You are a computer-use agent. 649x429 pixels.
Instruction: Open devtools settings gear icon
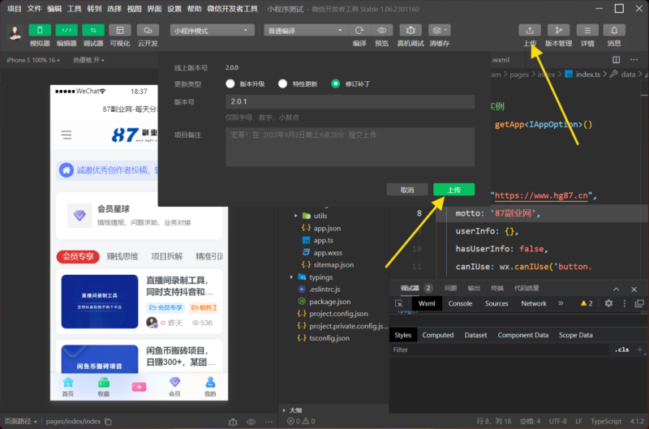tap(608, 303)
